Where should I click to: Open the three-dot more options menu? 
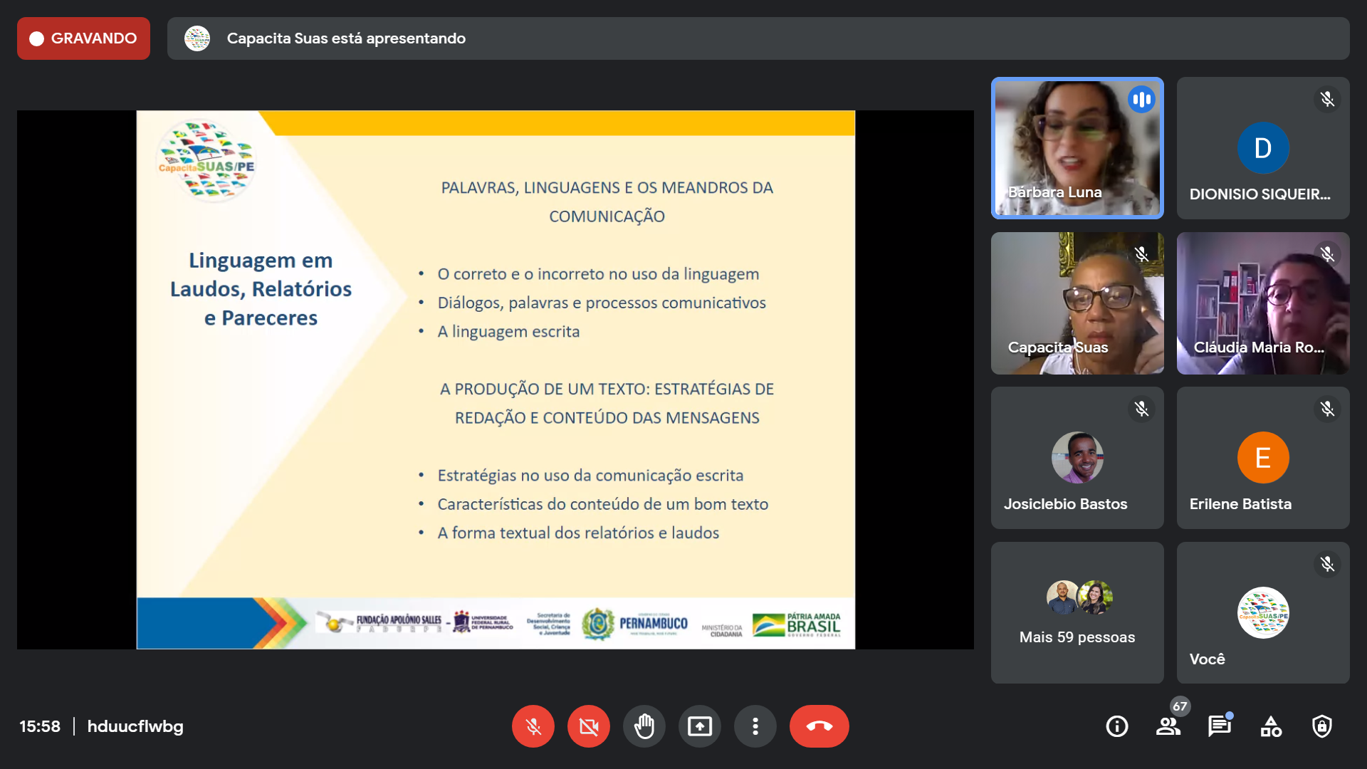pos(755,726)
